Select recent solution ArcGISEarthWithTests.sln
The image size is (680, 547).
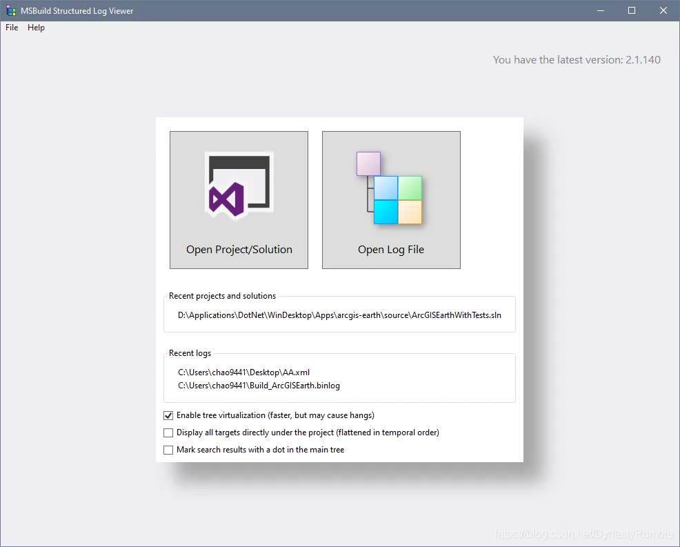tap(339, 315)
